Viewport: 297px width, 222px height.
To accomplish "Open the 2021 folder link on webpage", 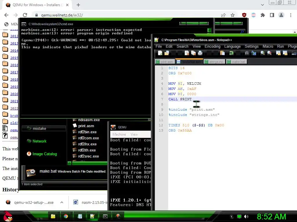I will (x=14, y=101).
